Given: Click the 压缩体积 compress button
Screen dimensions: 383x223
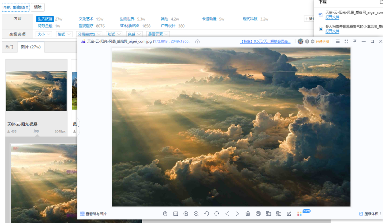Looking at the screenshot, I should click(x=369, y=214).
